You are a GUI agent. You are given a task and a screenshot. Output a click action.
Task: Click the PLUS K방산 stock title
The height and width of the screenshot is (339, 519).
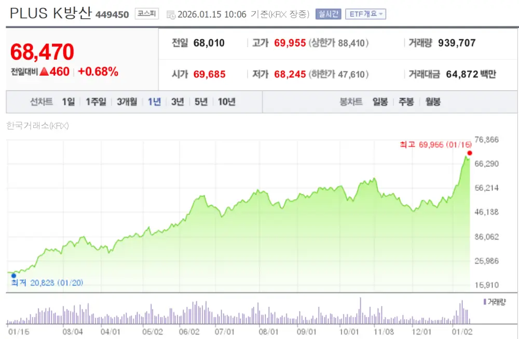pos(48,13)
